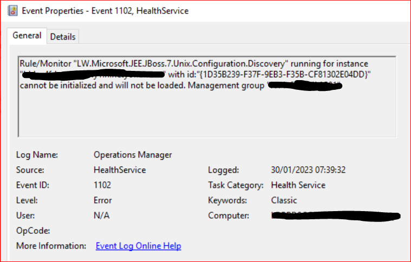Select the Operations Manager log name value

point(133,155)
